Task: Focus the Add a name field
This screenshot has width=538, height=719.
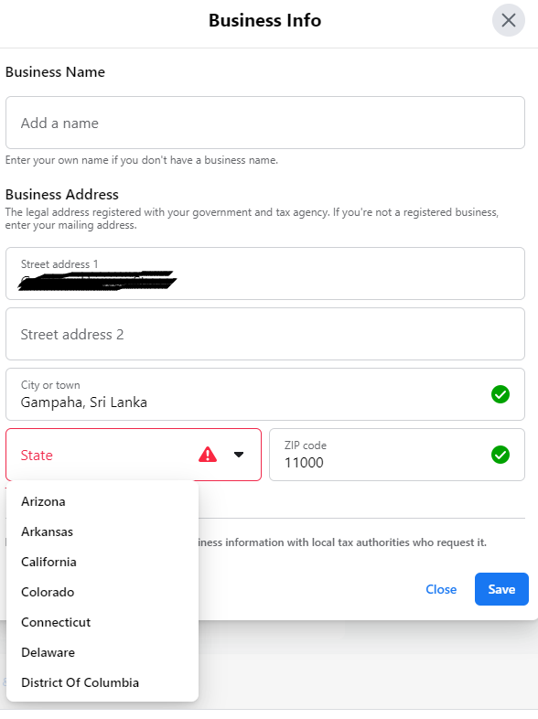Action: click(265, 123)
